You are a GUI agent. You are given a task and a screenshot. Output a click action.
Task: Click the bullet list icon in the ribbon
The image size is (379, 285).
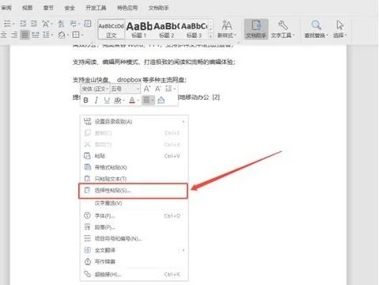pyautogui.click(x=7, y=24)
